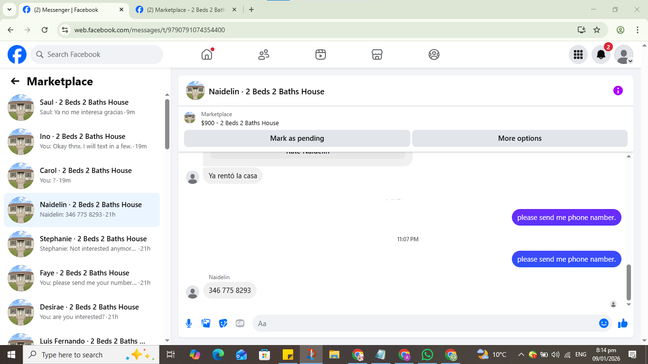The width and height of the screenshot is (648, 364).
Task: Open a new browser tab
Action: click(251, 9)
